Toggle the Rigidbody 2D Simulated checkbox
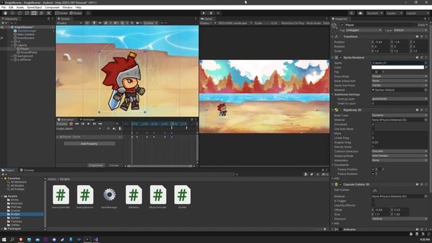 [373, 124]
